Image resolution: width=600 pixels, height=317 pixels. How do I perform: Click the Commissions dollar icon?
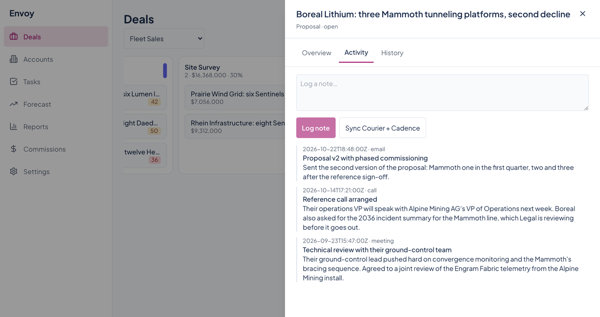pyautogui.click(x=14, y=149)
